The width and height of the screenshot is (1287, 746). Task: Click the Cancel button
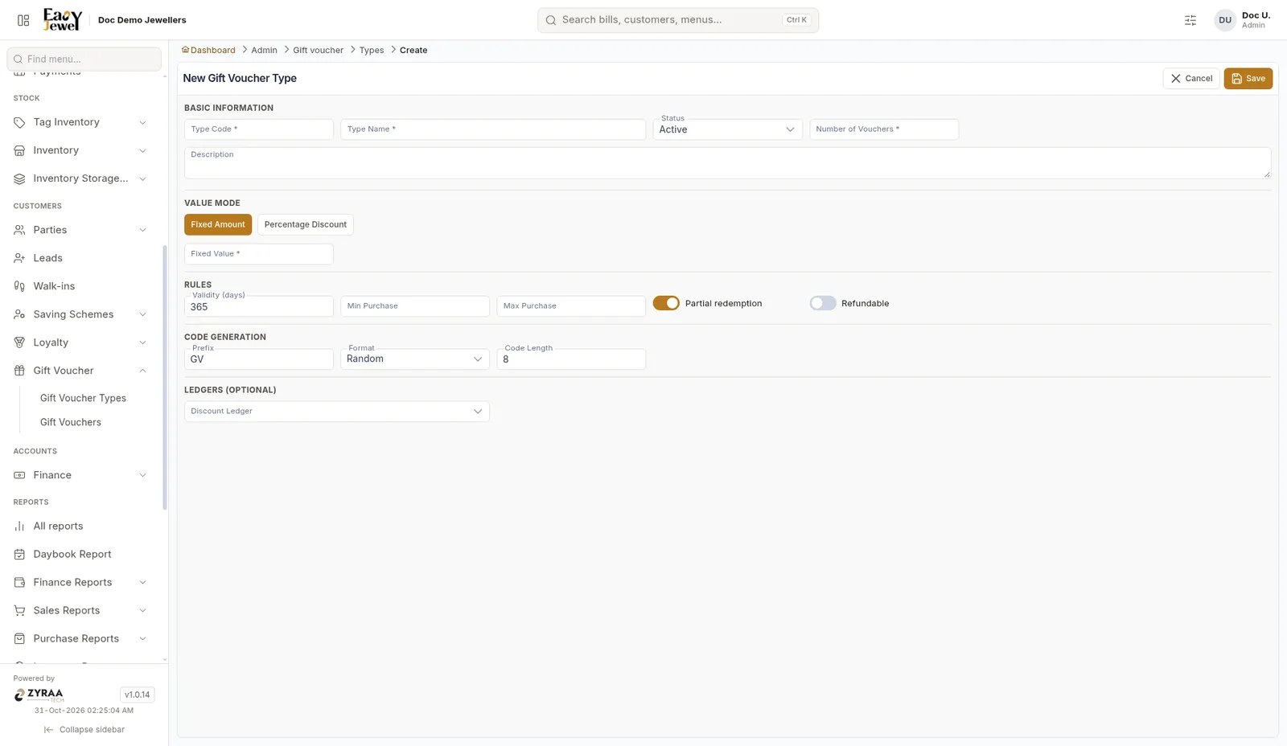point(1191,78)
